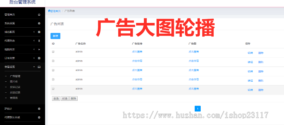Click the clipboard icon beside 域名配置
284x125 pixels.
pyautogui.click(x=39, y=32)
